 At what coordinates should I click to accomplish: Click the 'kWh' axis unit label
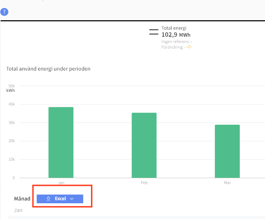(11, 90)
